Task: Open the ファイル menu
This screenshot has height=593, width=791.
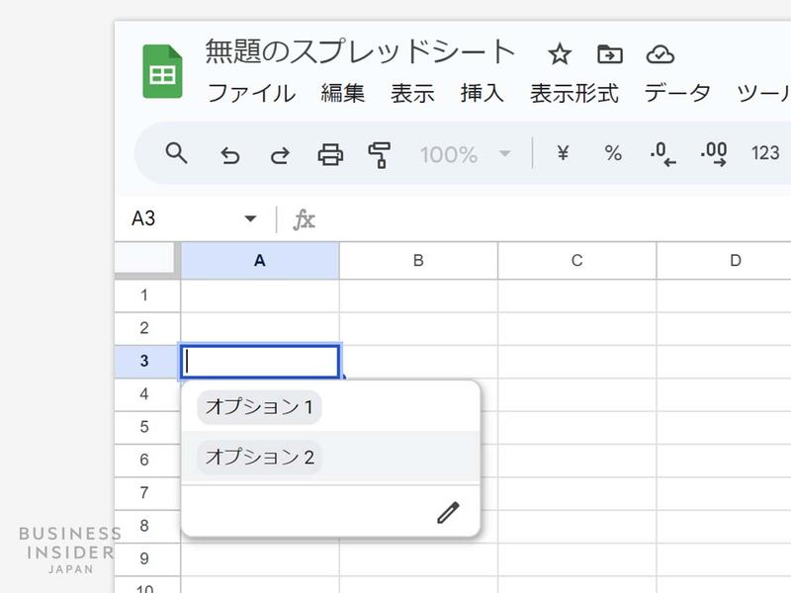Action: click(251, 93)
